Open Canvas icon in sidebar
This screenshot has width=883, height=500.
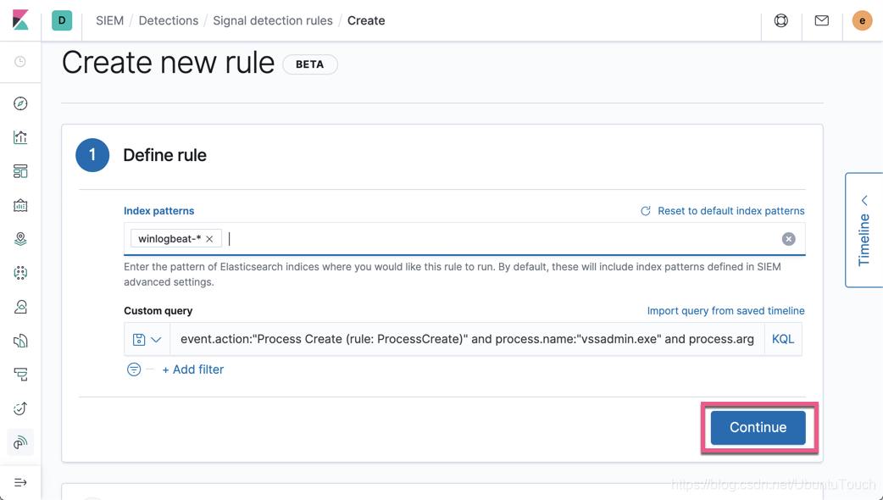[20, 205]
